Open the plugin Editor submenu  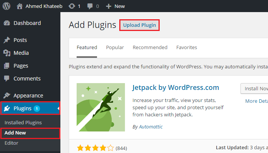11,143
